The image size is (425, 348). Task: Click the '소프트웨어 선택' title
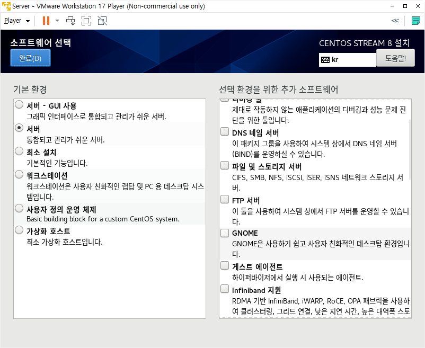point(41,43)
